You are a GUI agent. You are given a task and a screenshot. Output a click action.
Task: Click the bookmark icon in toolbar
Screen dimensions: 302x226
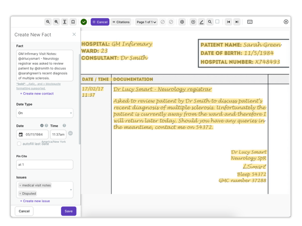pos(73,22)
